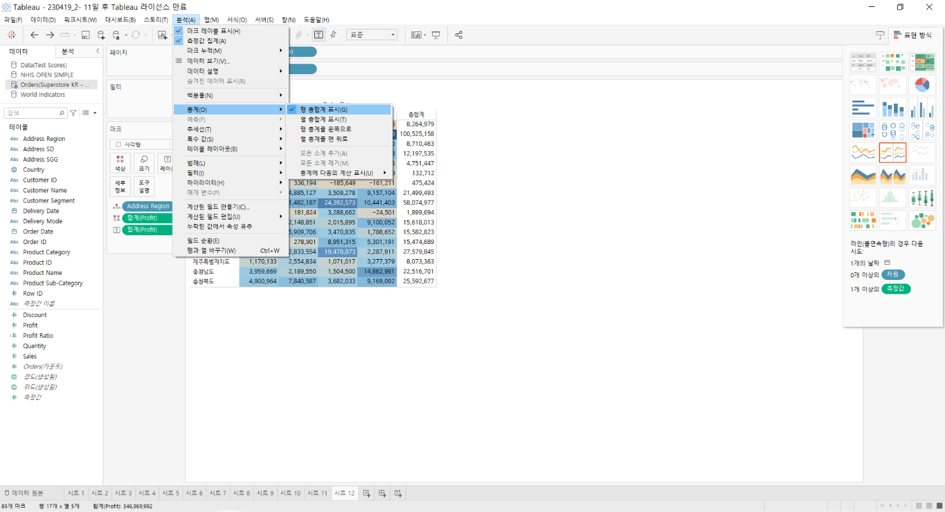
Task: Click the Tableau start page logo icon
Action: (11, 35)
